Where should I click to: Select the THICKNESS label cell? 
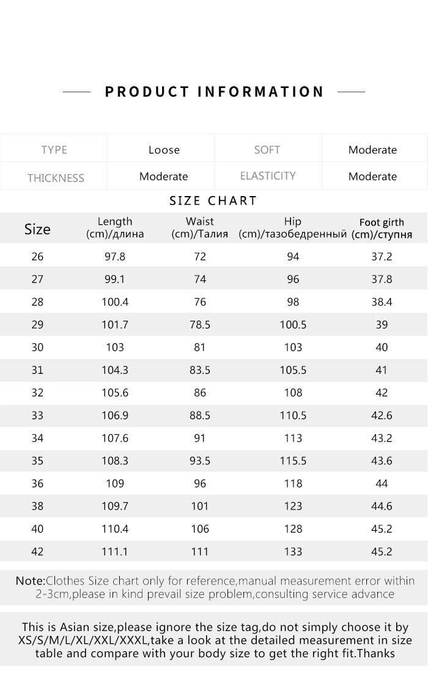tap(56, 178)
